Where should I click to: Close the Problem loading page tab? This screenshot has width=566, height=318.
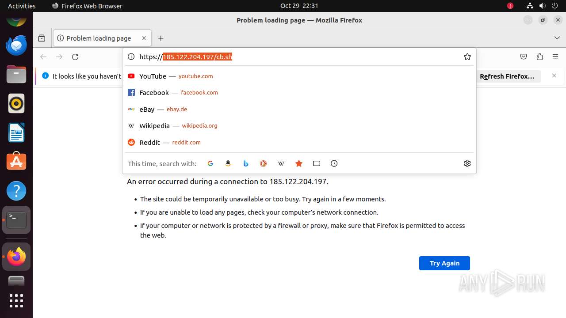coord(144,38)
